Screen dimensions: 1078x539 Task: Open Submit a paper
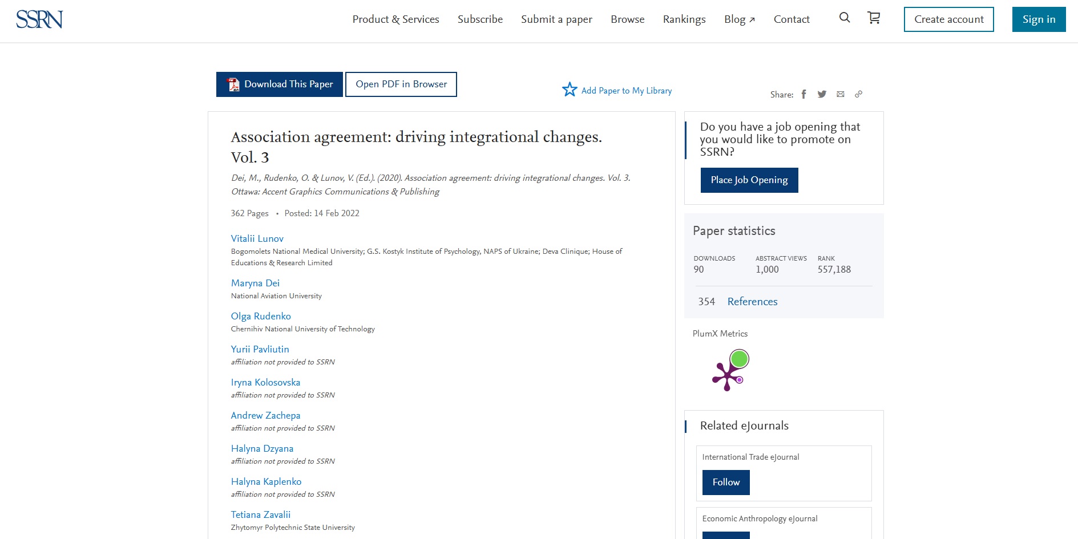pos(556,19)
